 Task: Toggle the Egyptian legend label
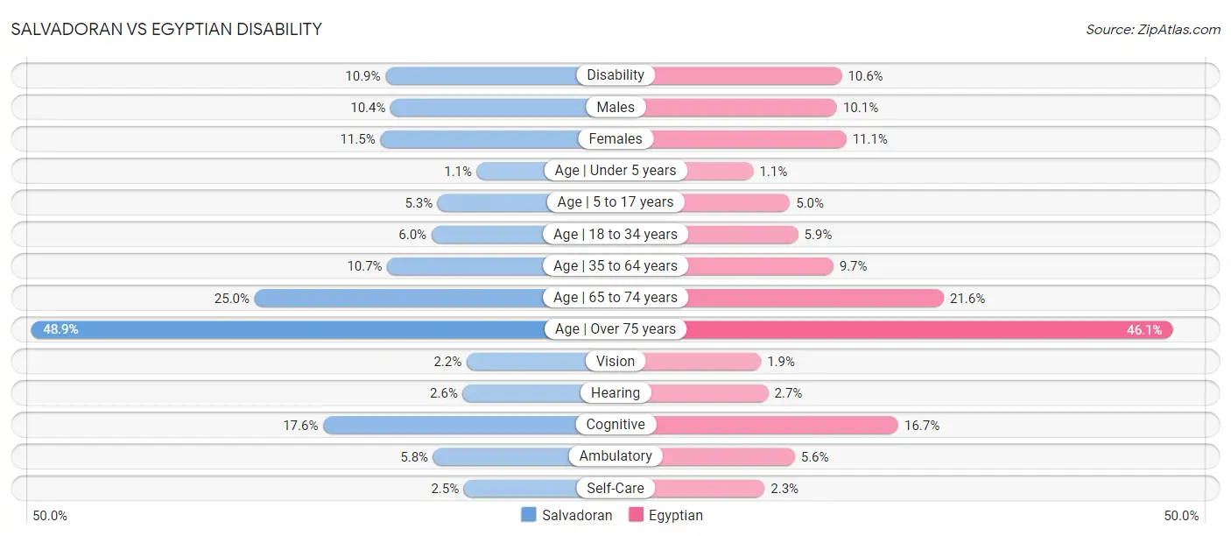coord(675,515)
